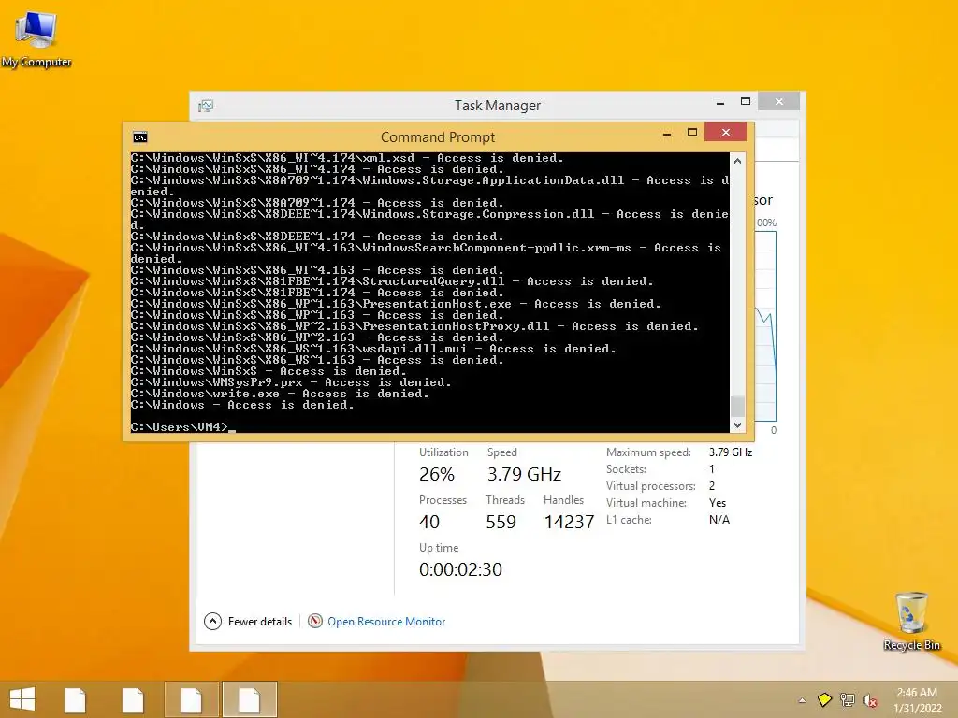Click the Task Manager title text
Image resolution: width=958 pixels, height=718 pixels.
click(x=498, y=106)
